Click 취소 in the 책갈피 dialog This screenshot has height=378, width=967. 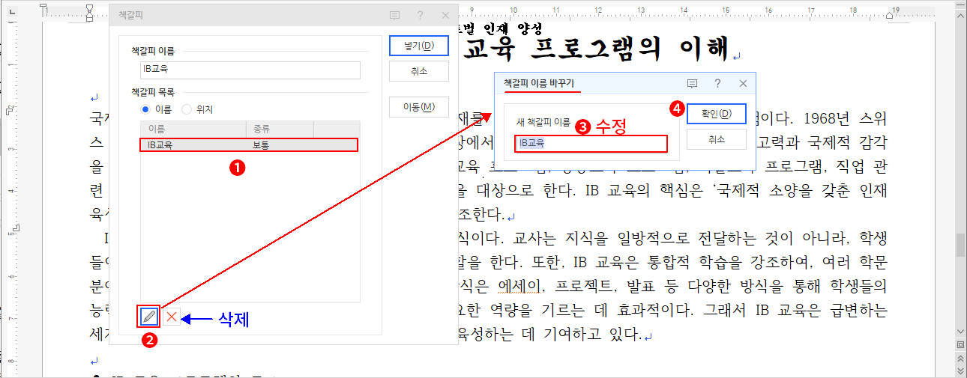tap(419, 71)
